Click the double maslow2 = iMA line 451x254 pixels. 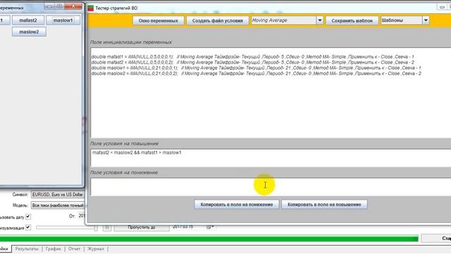pos(256,73)
